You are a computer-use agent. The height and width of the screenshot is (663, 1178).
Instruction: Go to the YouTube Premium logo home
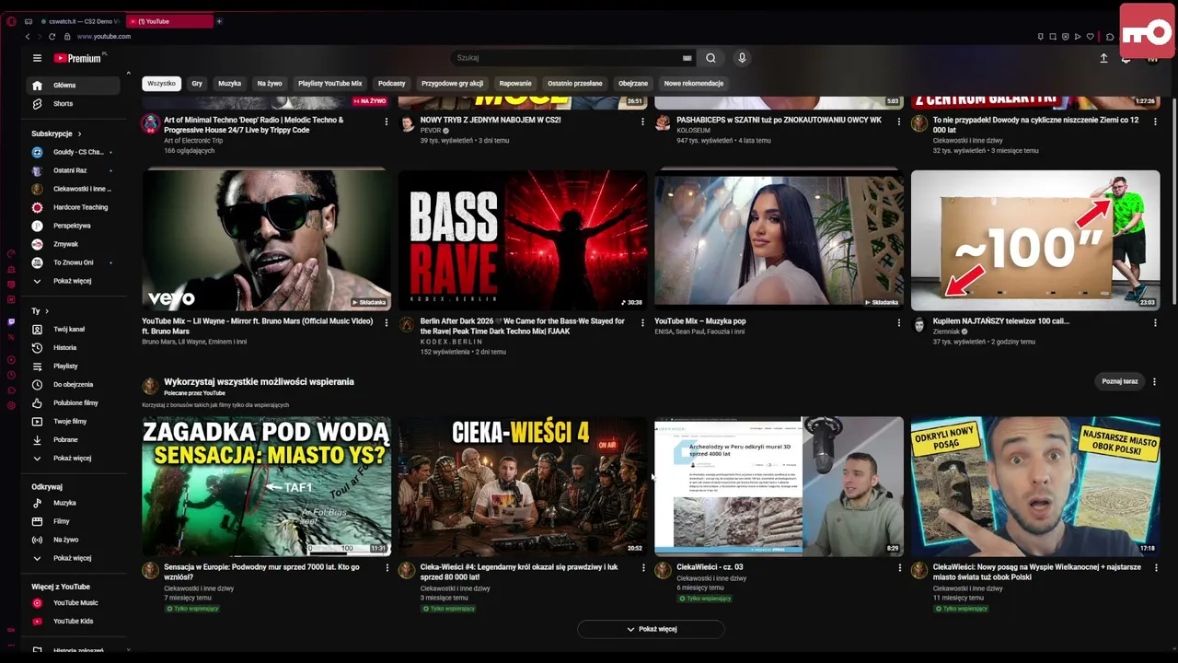tap(77, 58)
